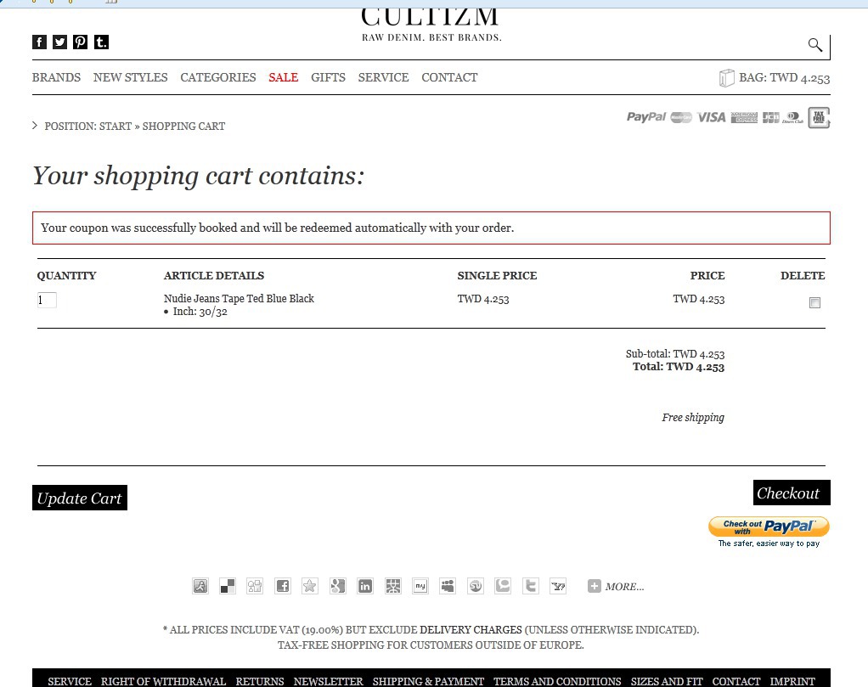Open the DELIVERY CHARGES link
Image resolution: width=868 pixels, height=687 pixels.
coord(471,630)
